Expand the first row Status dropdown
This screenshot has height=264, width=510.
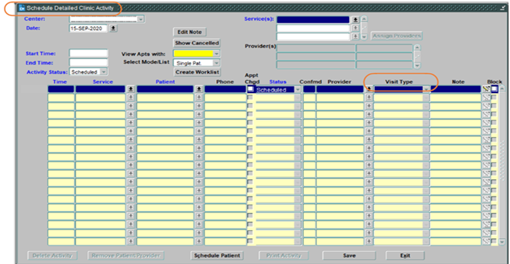click(x=297, y=89)
